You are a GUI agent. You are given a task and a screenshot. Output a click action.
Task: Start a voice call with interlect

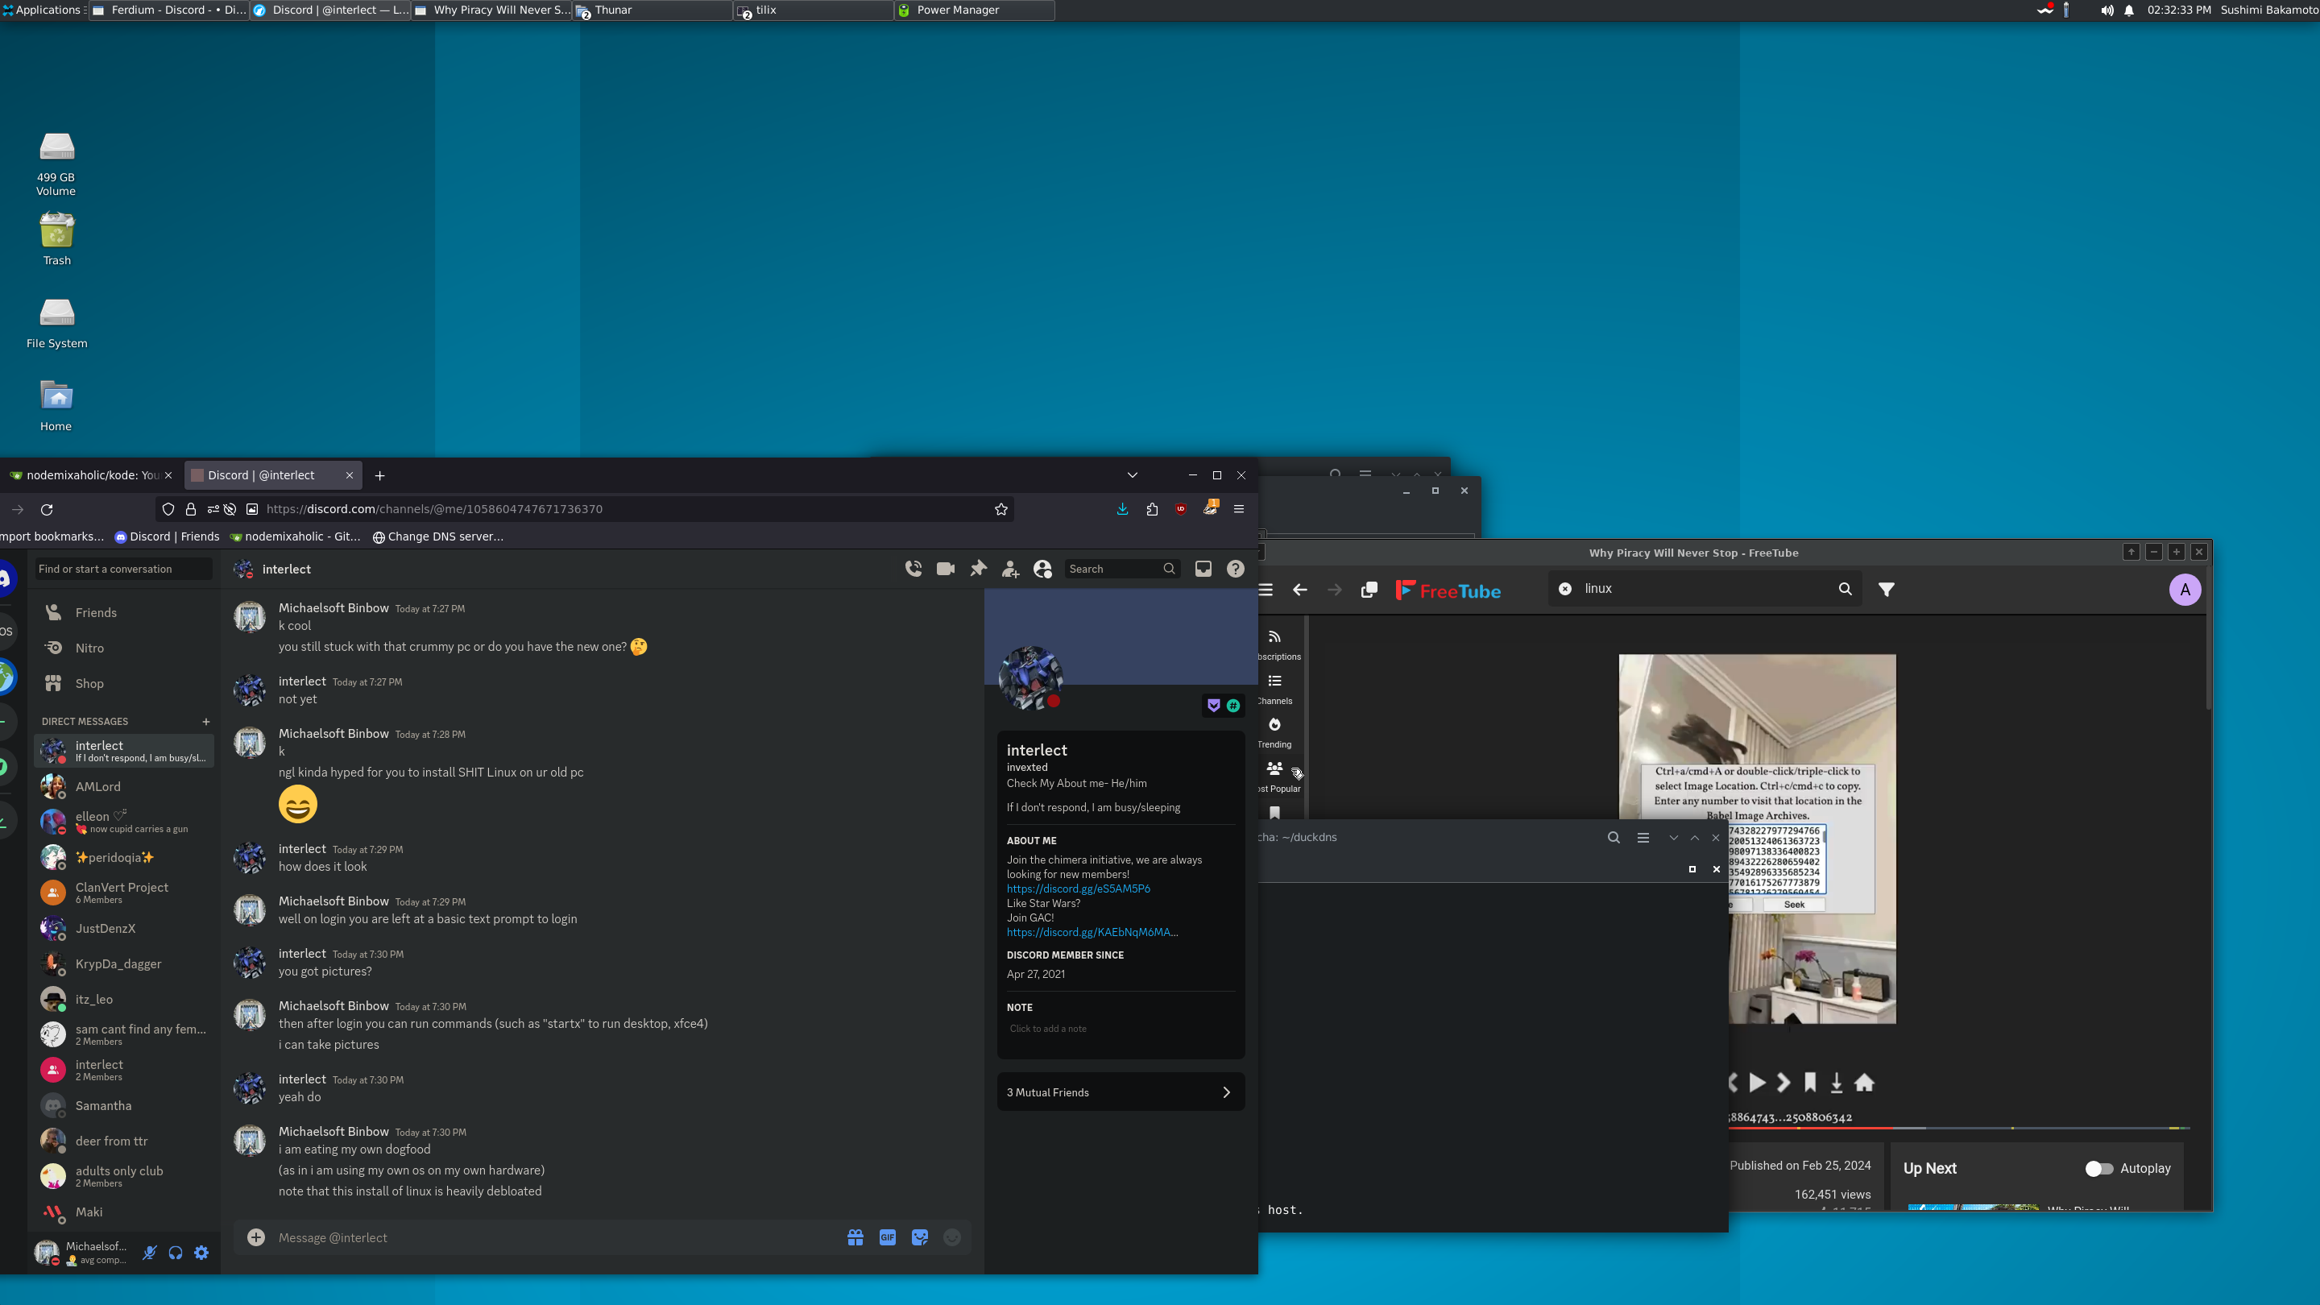click(913, 568)
